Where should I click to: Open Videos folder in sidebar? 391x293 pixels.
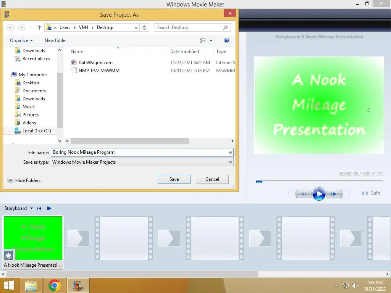(26, 122)
